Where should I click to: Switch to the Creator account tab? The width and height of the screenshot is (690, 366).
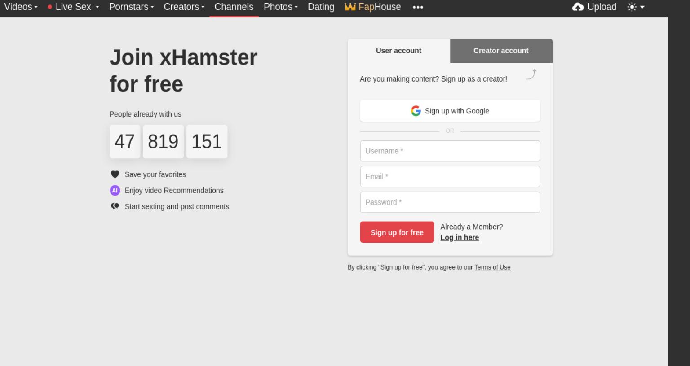point(501,51)
